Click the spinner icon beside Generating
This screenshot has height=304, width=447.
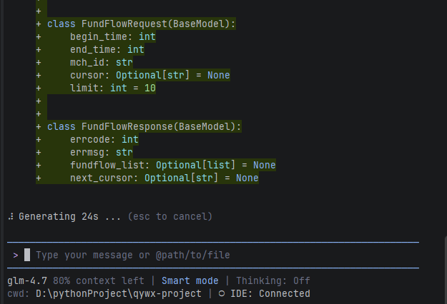pos(9,216)
